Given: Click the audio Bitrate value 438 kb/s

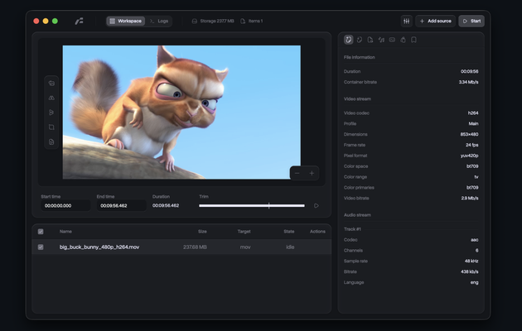Looking at the screenshot, I should pos(470,271).
